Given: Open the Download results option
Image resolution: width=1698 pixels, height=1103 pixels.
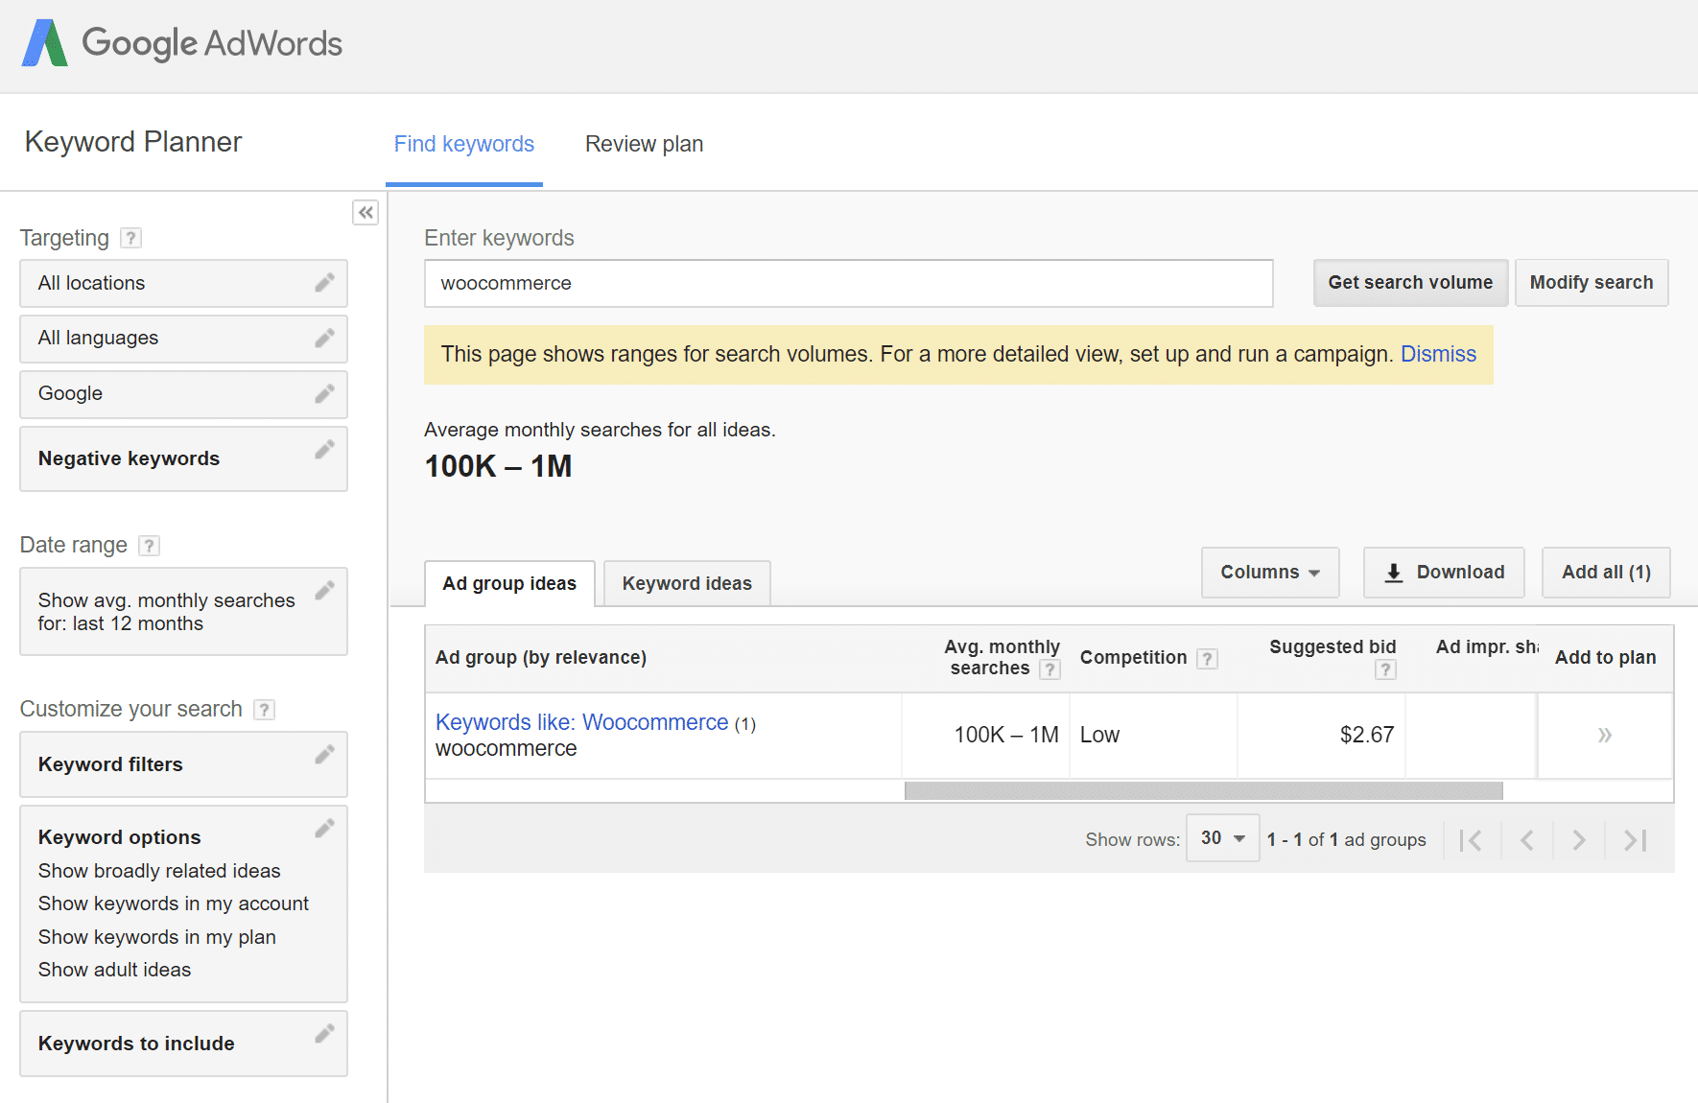Looking at the screenshot, I should pos(1443,572).
